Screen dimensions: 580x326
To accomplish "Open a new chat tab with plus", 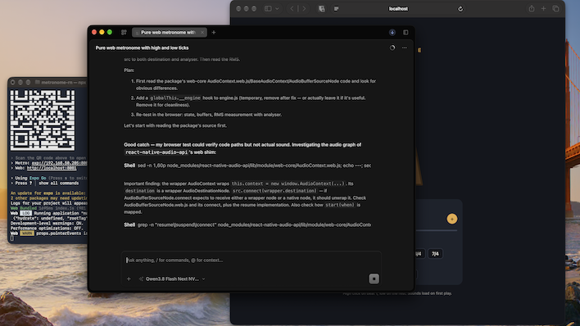I will [x=214, y=33].
